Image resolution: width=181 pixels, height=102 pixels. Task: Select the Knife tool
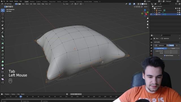(x=3, y=58)
